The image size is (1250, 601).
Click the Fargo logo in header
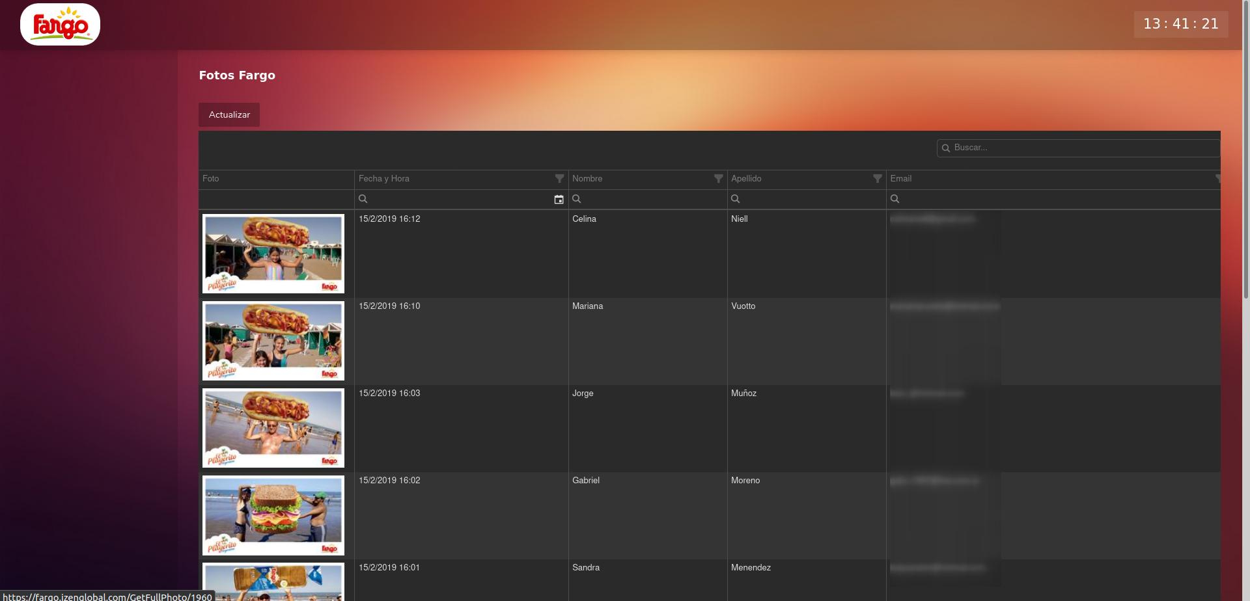(x=60, y=25)
